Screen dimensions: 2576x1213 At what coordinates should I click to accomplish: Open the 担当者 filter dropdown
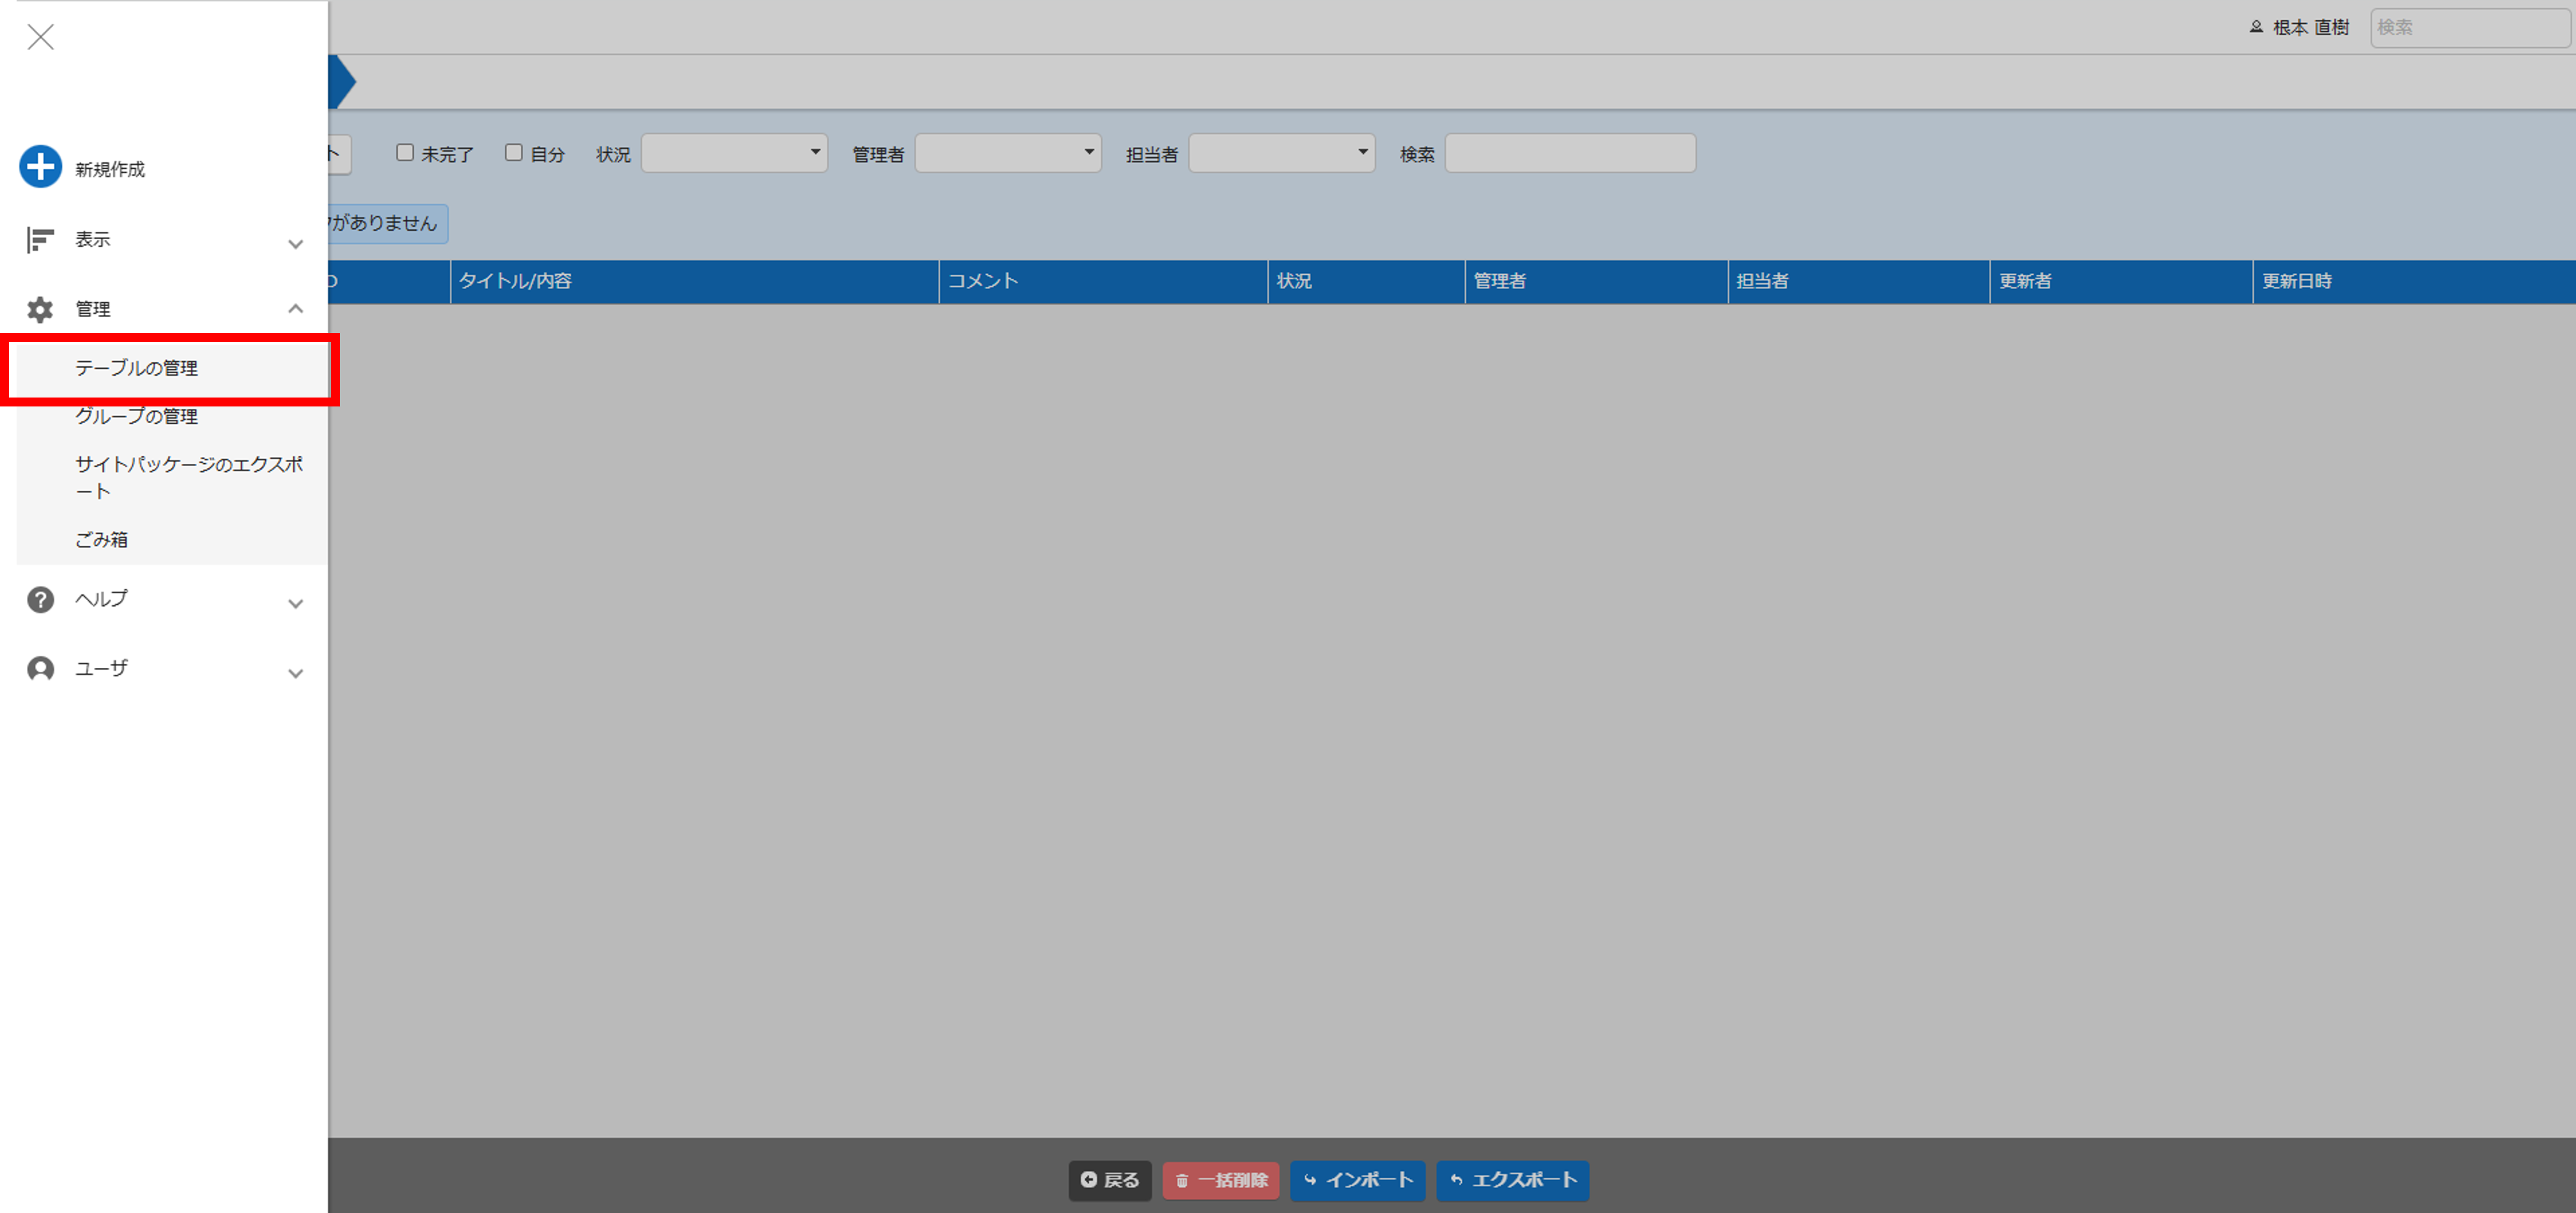click(1281, 153)
